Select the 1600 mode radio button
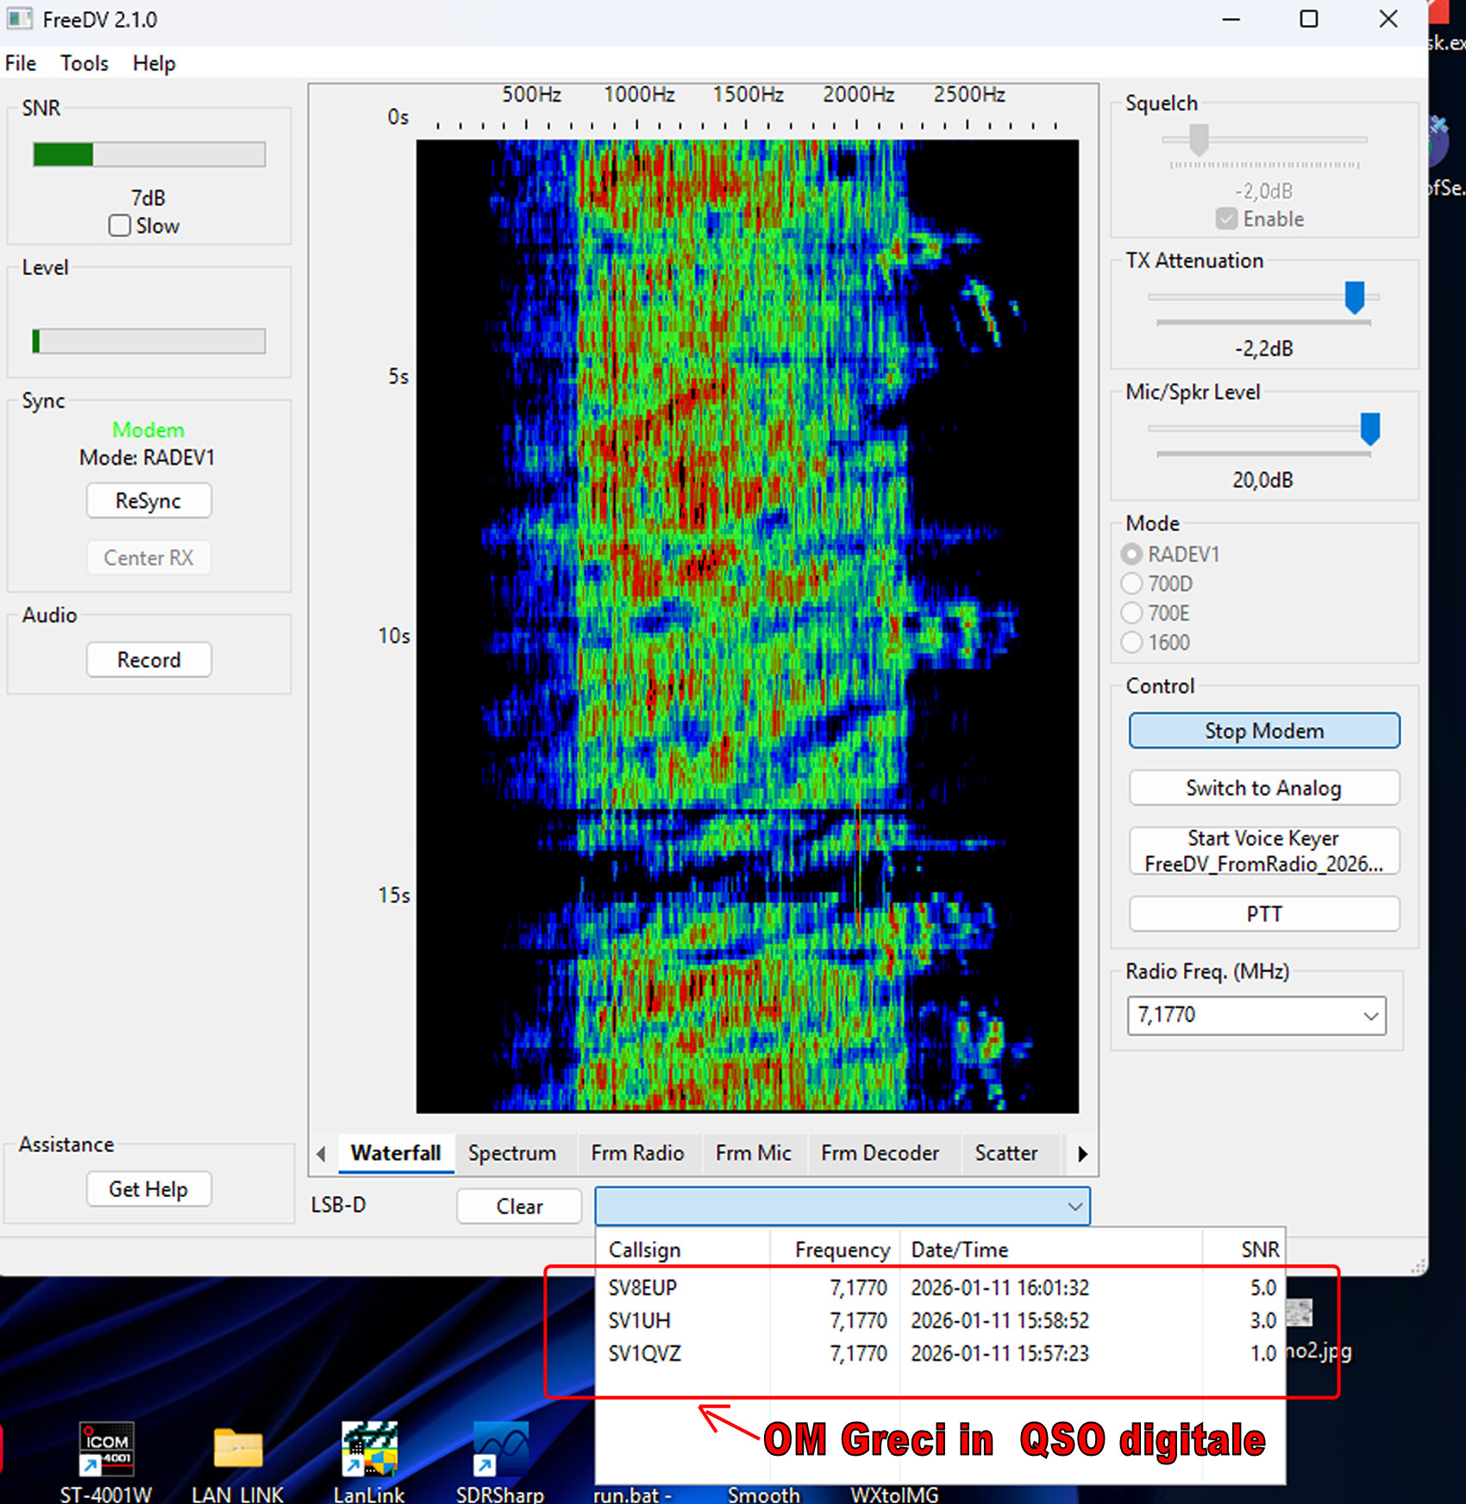Screen dimensions: 1466x1504 [x=1131, y=642]
